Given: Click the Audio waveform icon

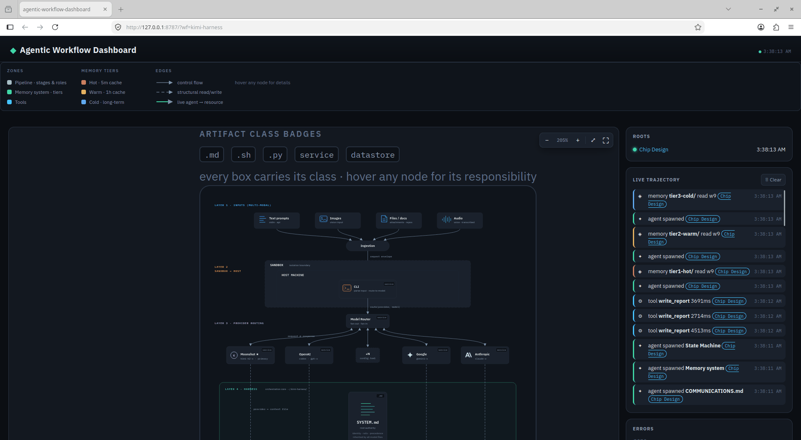Looking at the screenshot, I should (x=446, y=219).
